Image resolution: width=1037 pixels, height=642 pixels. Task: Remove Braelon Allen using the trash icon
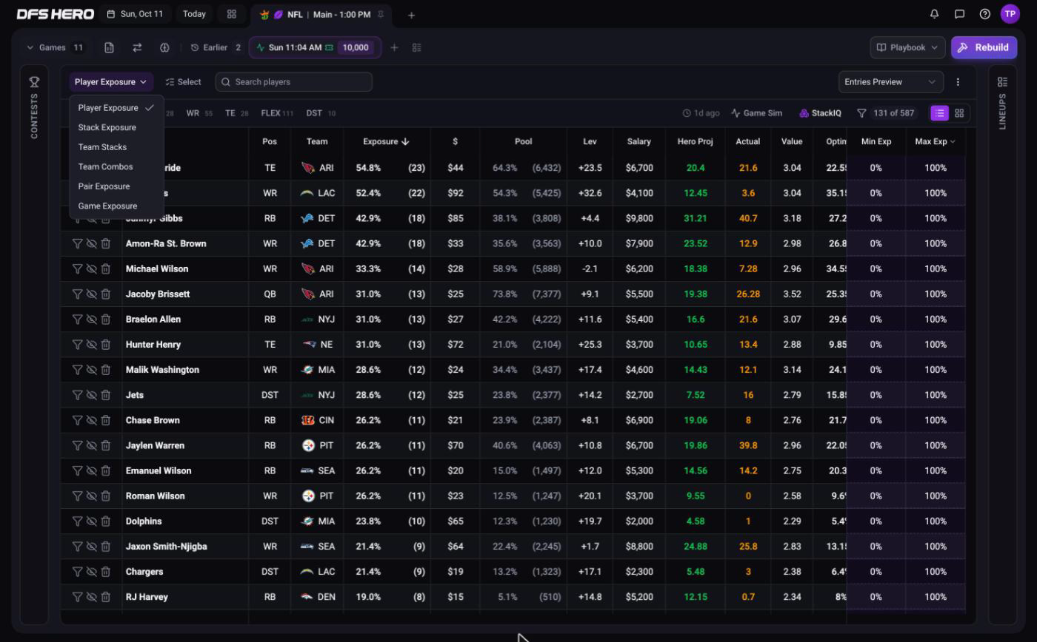106,319
